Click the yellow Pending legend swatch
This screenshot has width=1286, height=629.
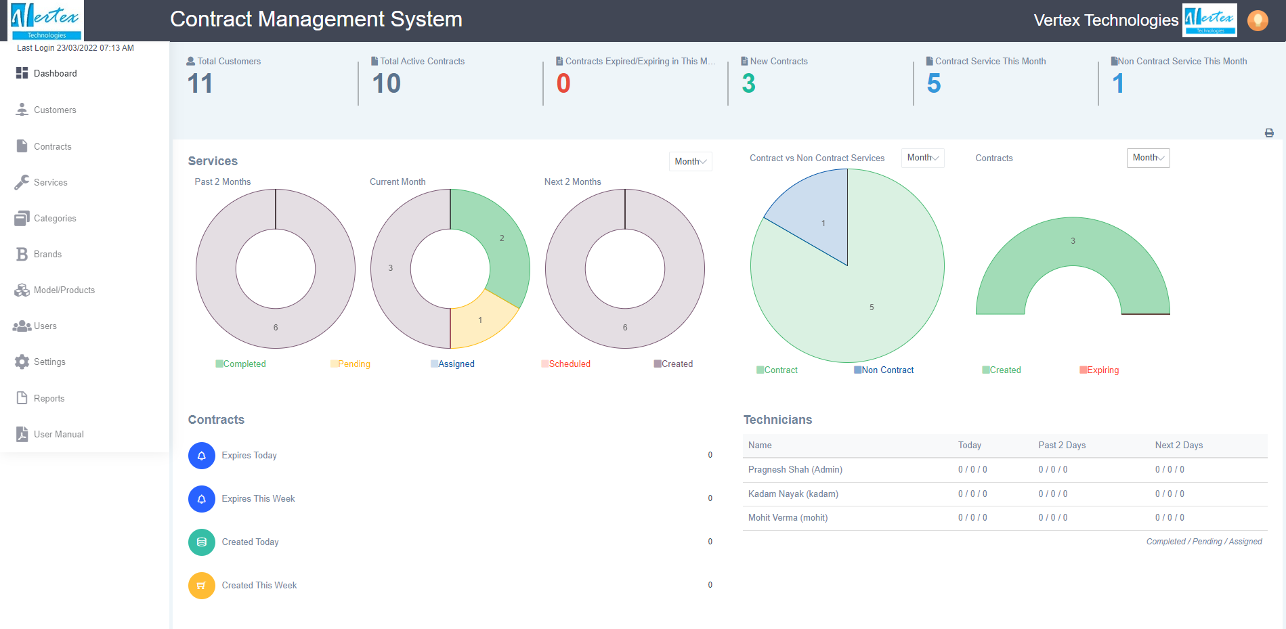(x=334, y=364)
